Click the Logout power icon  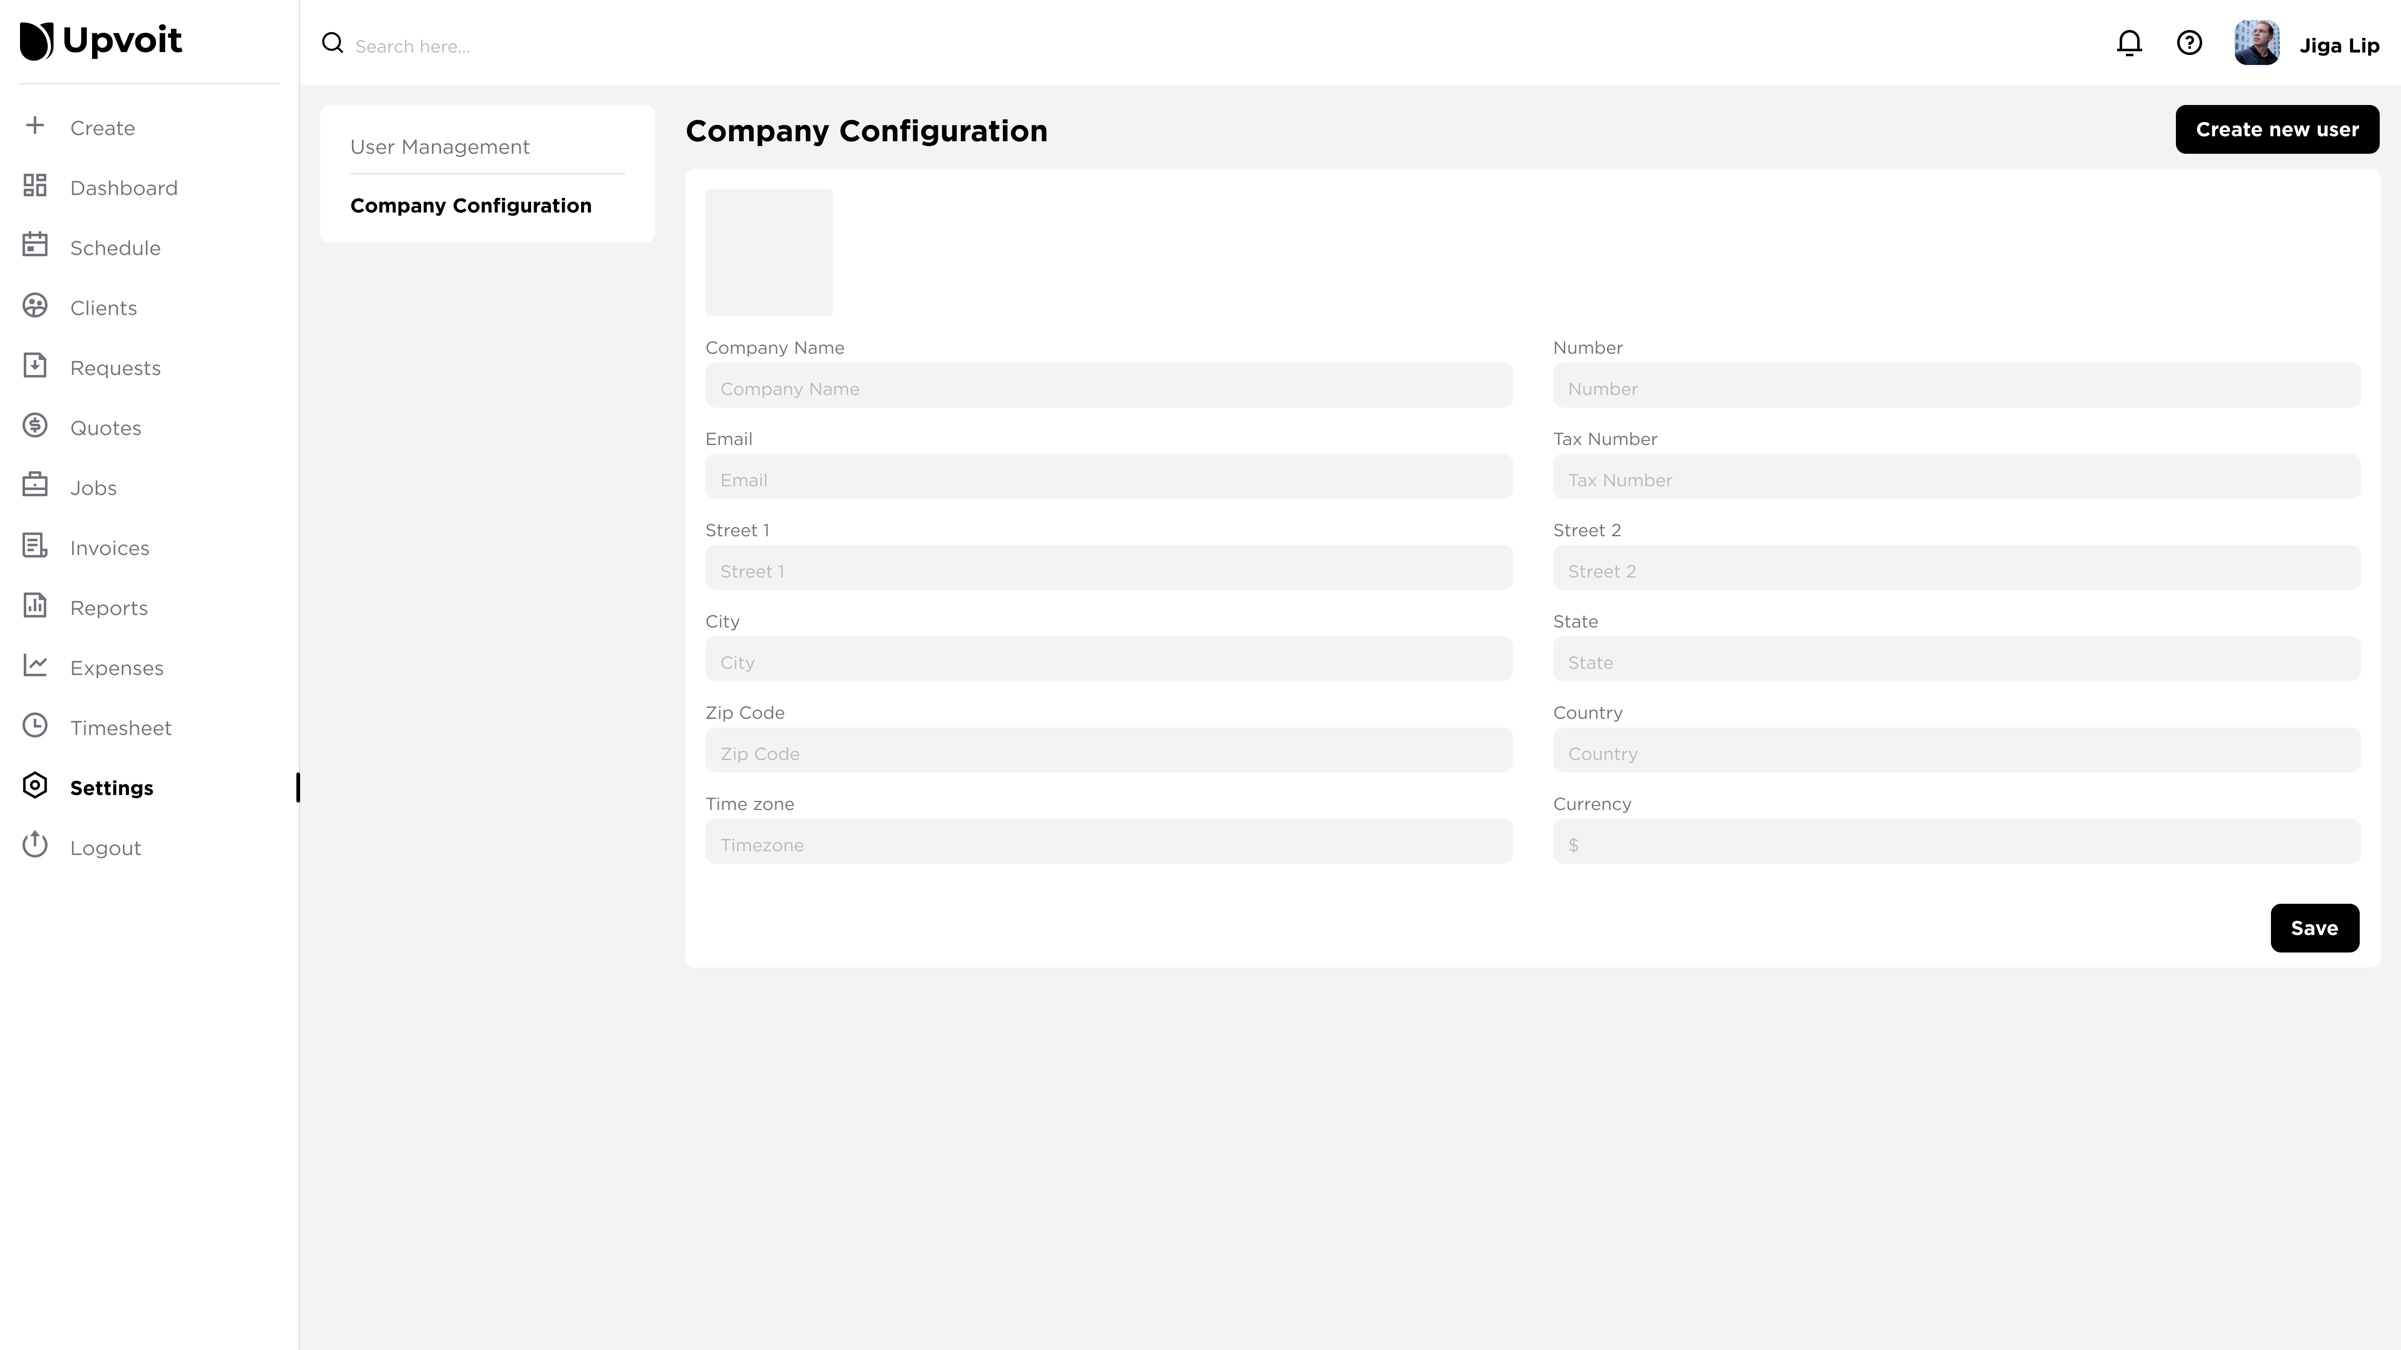(35, 845)
